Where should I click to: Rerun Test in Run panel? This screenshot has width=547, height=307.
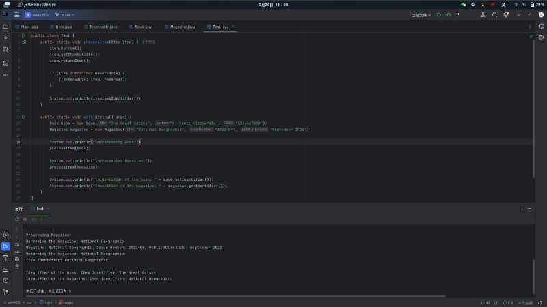(17, 219)
